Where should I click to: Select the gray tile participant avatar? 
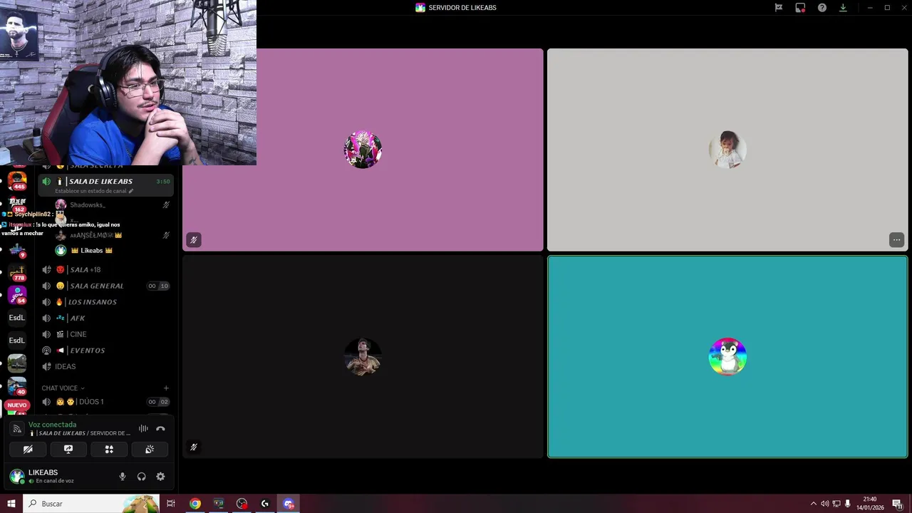727,150
